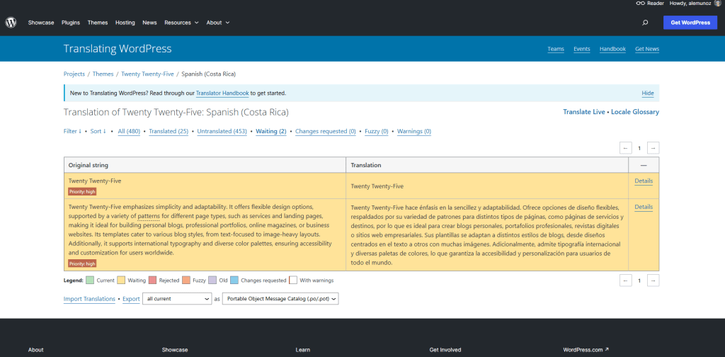This screenshot has width=725, height=357.
Task: Click 'Priority: high' badge on description row
Action: [x=82, y=263]
